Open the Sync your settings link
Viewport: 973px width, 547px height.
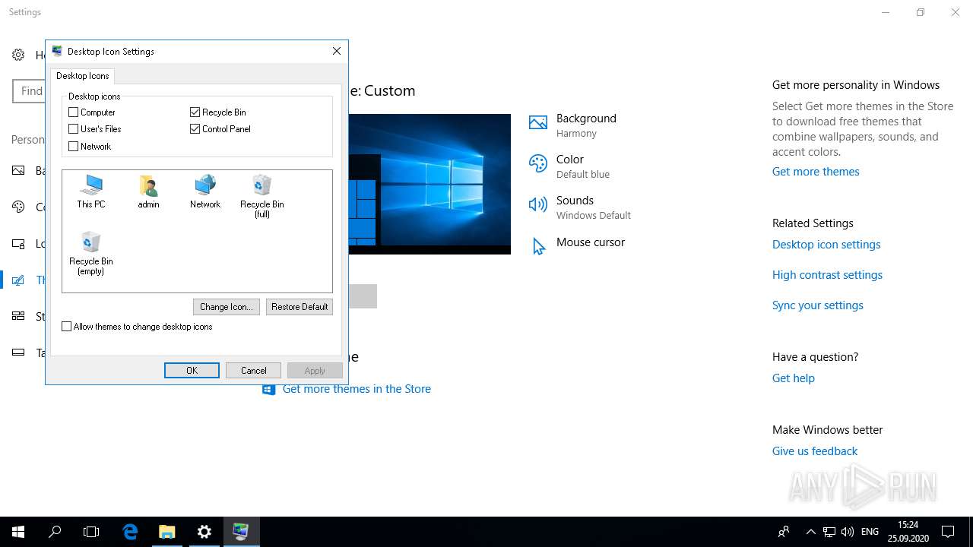coord(818,305)
